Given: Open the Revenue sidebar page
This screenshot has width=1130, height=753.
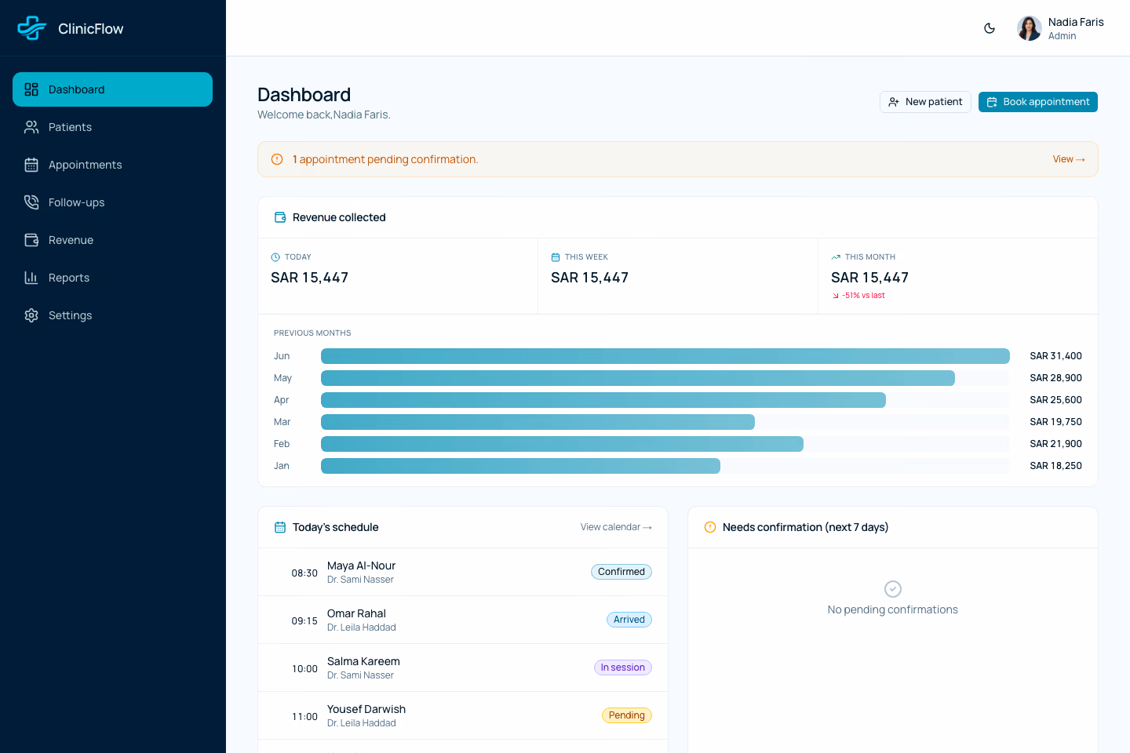Looking at the screenshot, I should [113, 240].
